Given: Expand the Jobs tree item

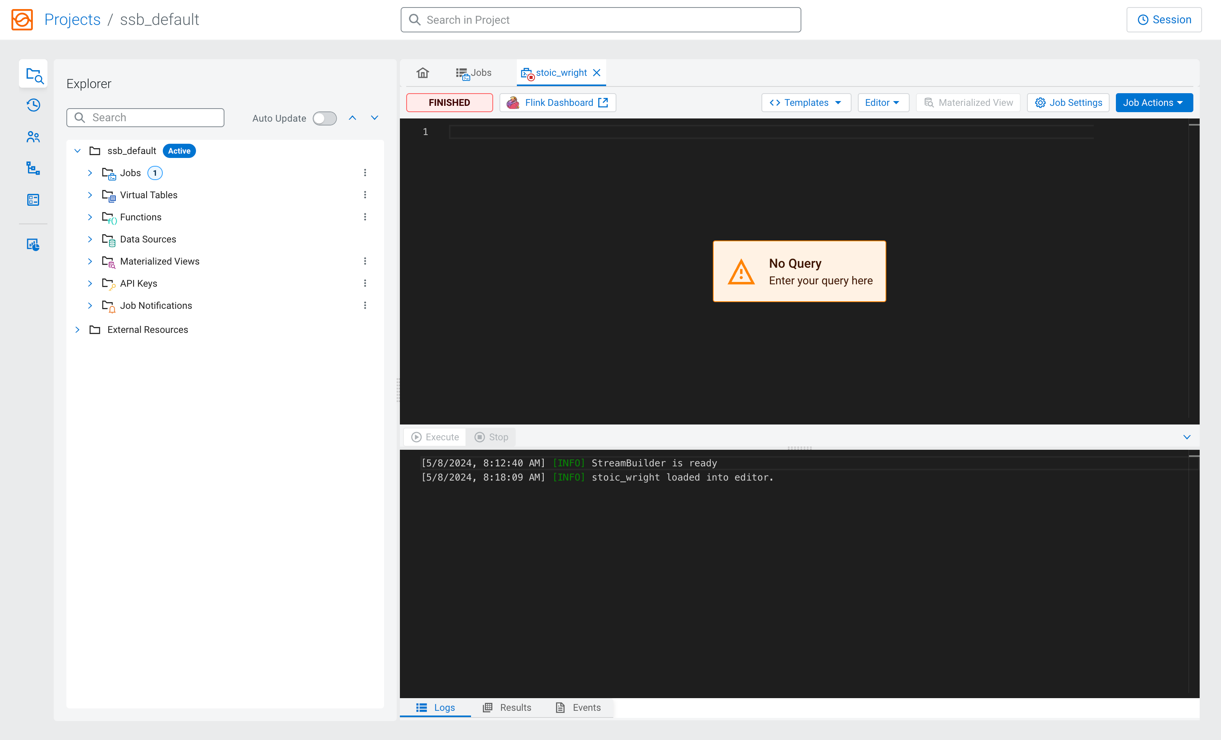Looking at the screenshot, I should pos(90,173).
